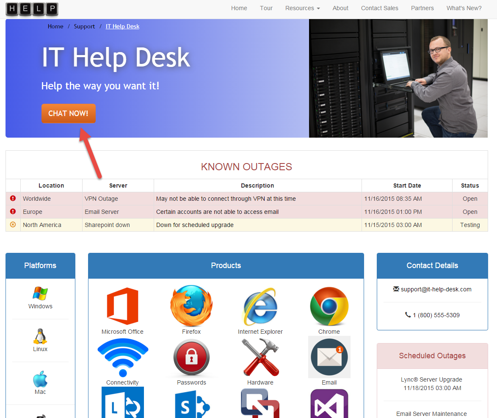Click the Location column header

51,185
